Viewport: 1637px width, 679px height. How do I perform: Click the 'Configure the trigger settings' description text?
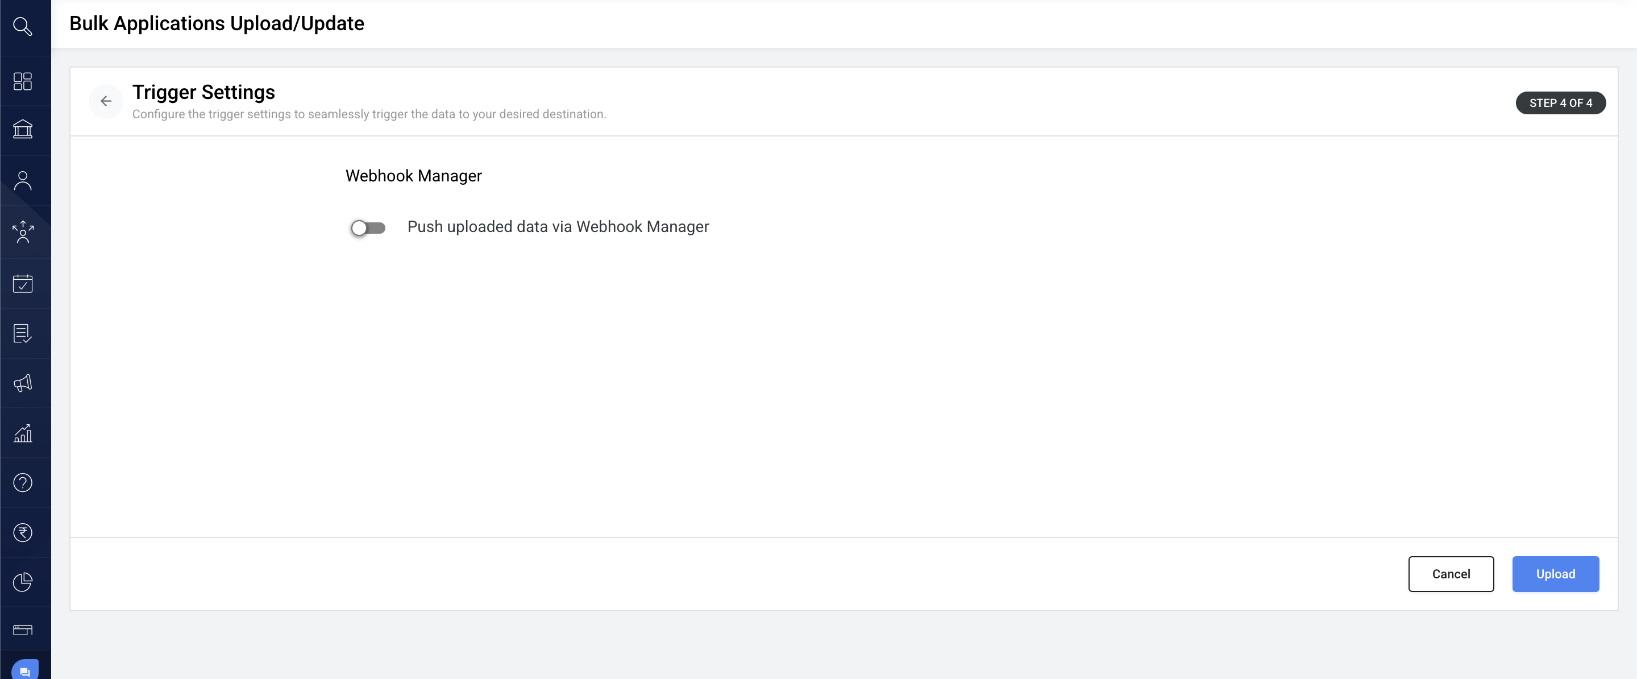coord(369,114)
